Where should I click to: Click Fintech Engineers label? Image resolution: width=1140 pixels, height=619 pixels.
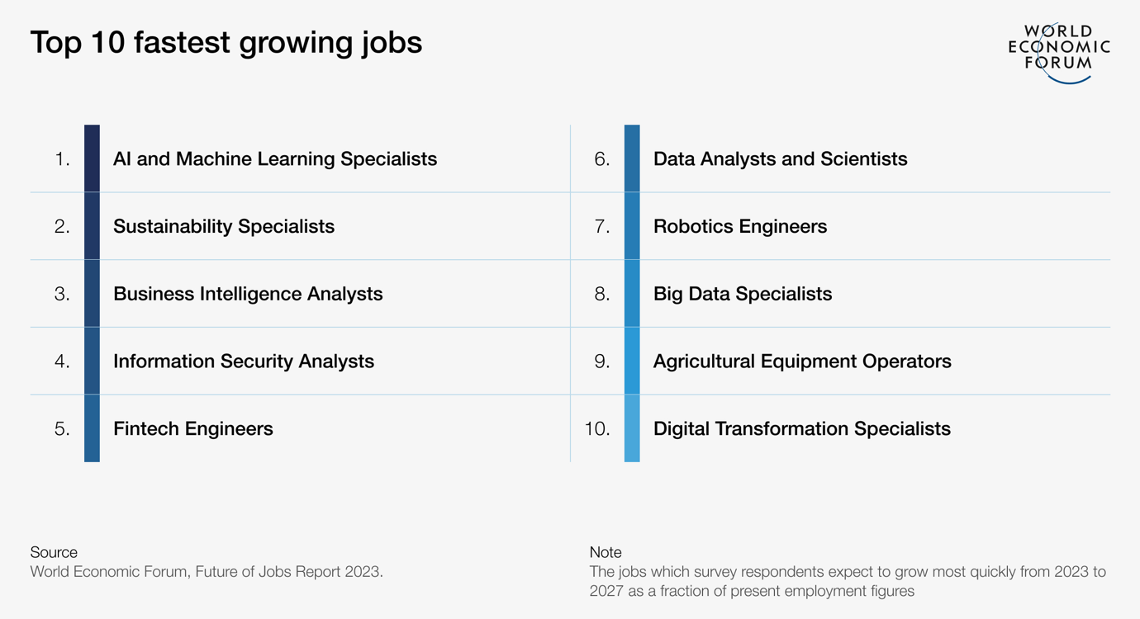point(193,428)
